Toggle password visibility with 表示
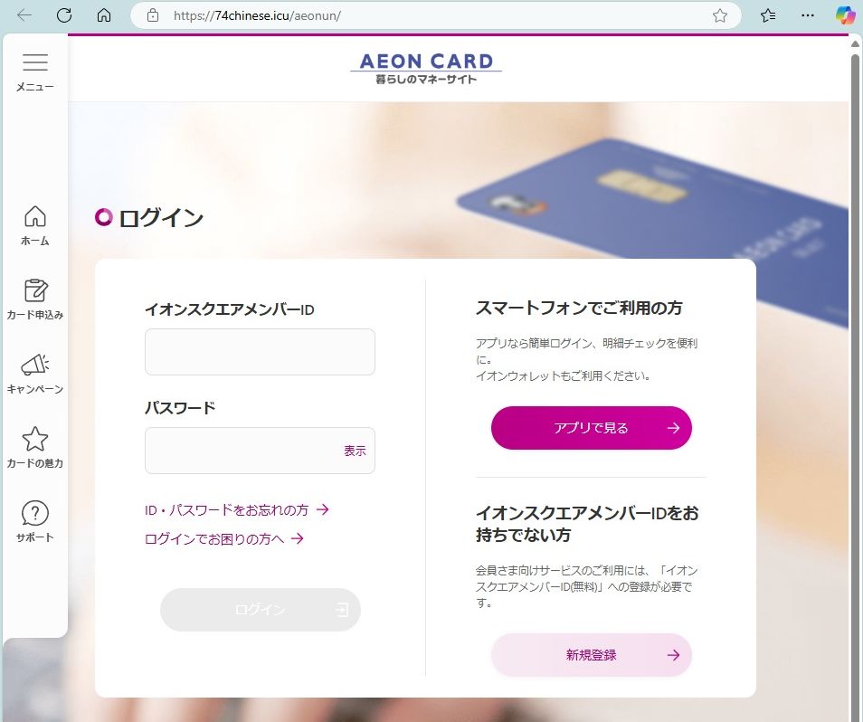Image resolution: width=863 pixels, height=722 pixels. click(x=355, y=451)
